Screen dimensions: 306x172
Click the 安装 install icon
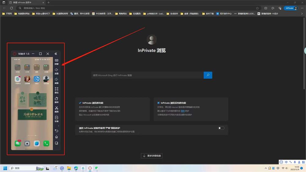[57, 118]
